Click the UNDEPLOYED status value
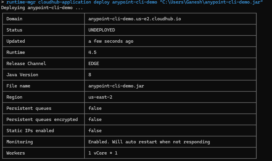 coord(102,30)
